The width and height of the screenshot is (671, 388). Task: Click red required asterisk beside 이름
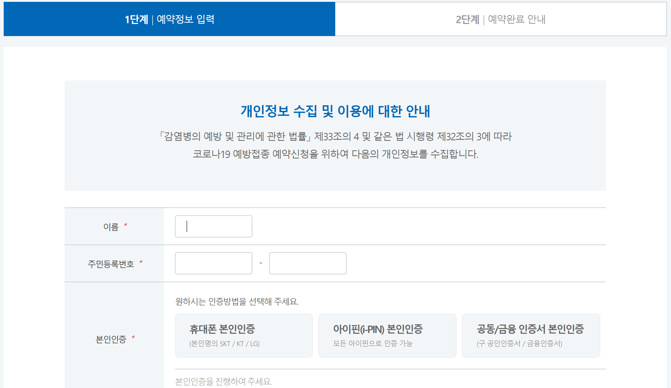point(126,225)
